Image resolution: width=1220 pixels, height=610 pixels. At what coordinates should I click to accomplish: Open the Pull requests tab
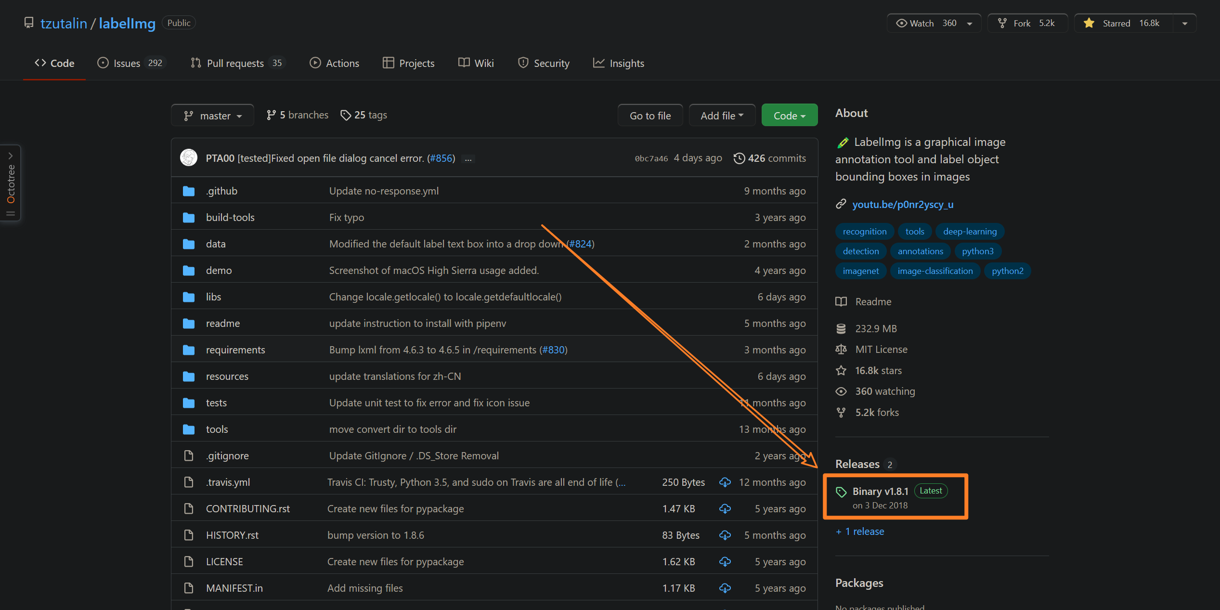(237, 63)
